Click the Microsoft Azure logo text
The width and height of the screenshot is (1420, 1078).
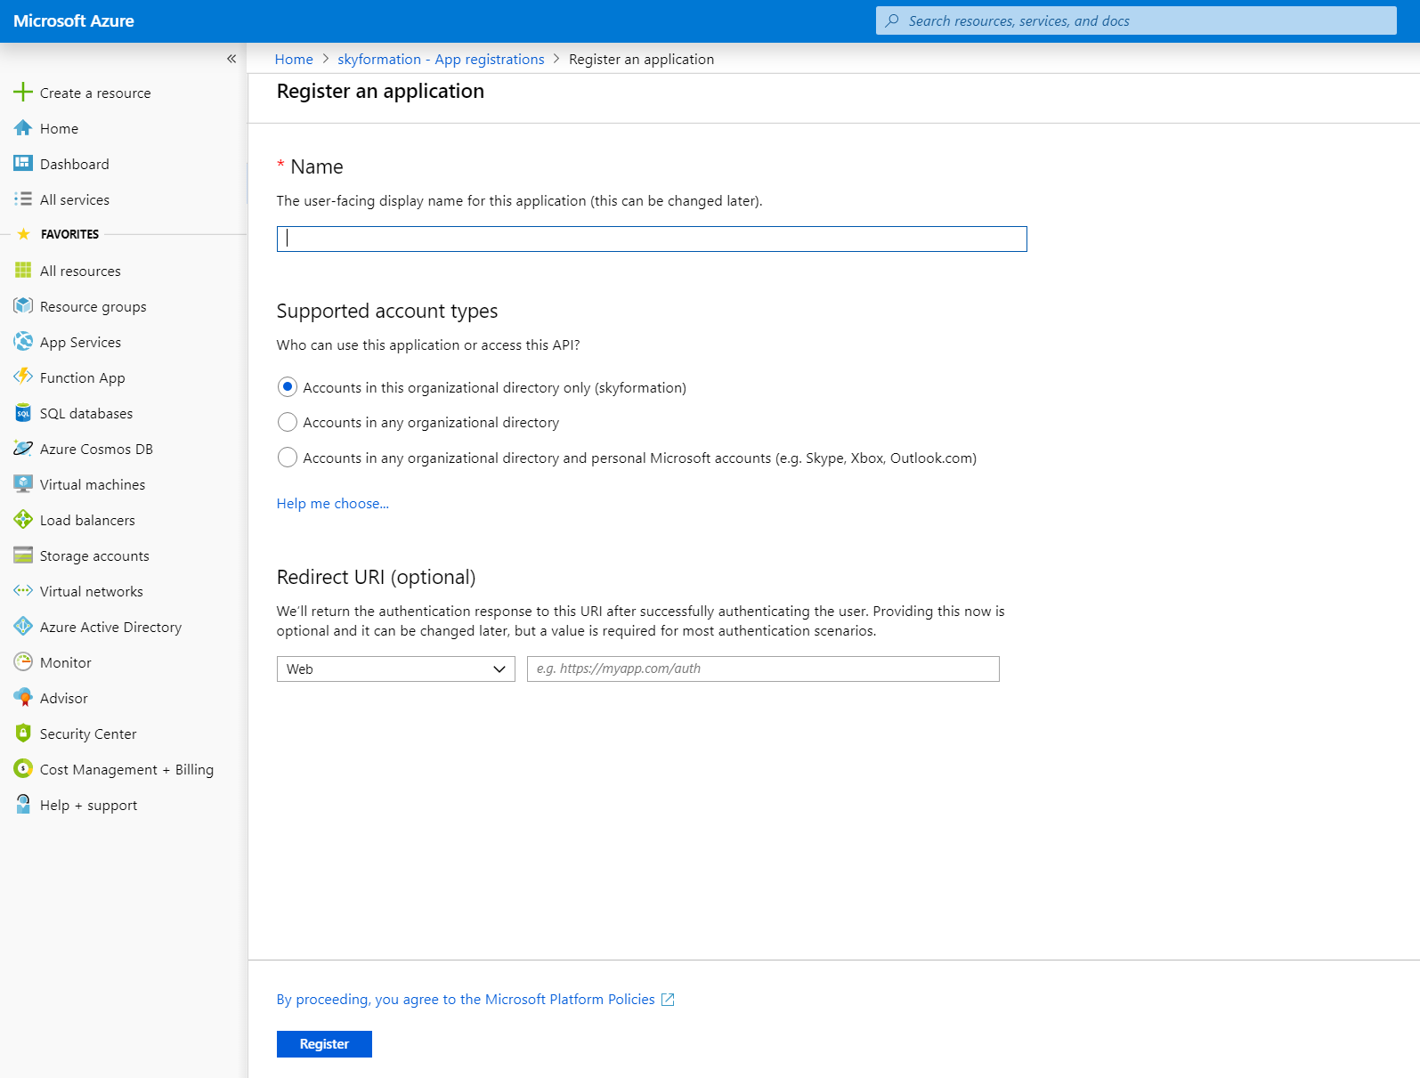pyautogui.click(x=74, y=20)
